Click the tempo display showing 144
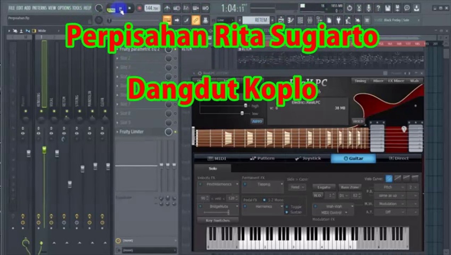The height and width of the screenshot is (255, 451). (x=152, y=8)
